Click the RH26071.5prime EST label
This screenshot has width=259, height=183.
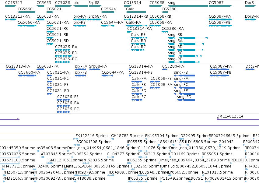18,172
